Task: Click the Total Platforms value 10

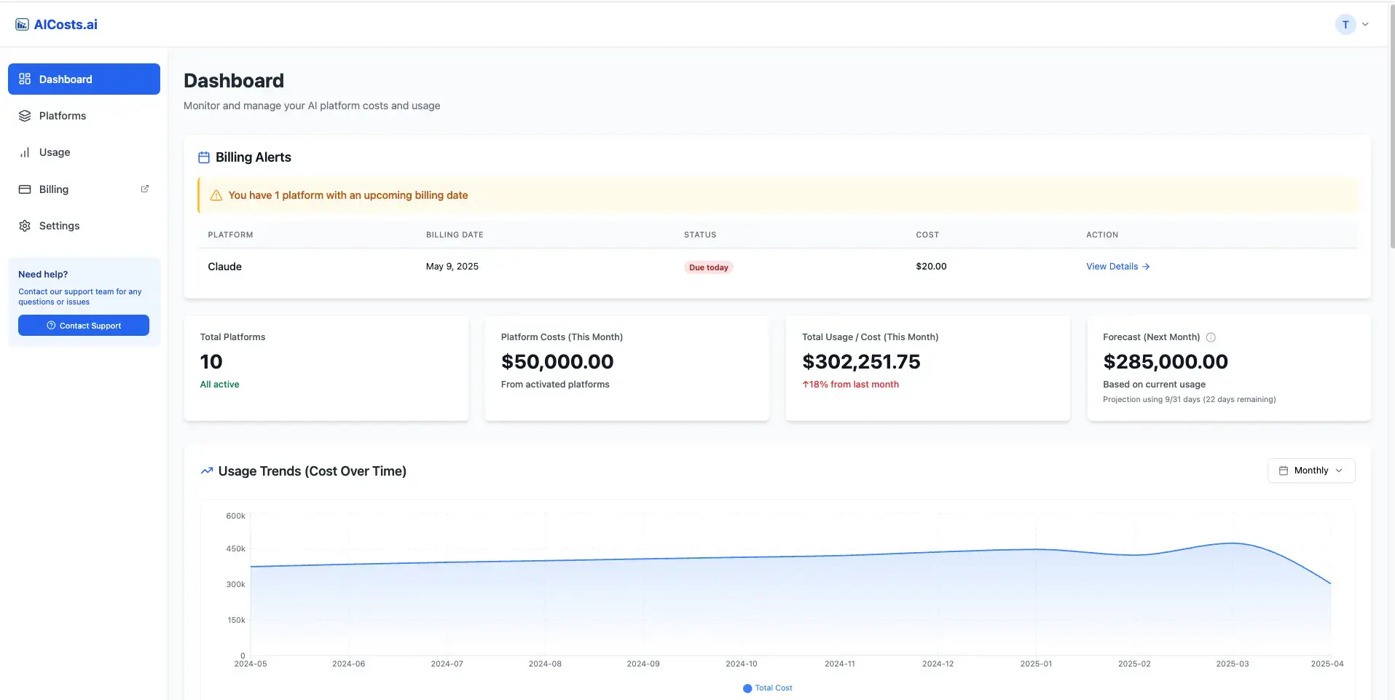Action: tap(211, 361)
